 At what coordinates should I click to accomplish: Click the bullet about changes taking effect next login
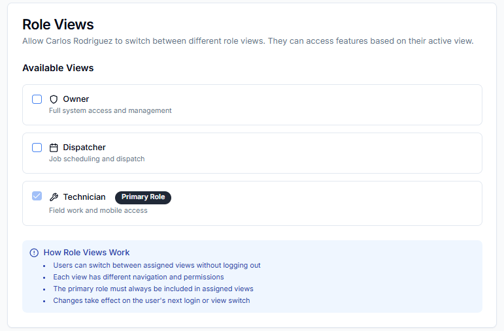(x=151, y=301)
